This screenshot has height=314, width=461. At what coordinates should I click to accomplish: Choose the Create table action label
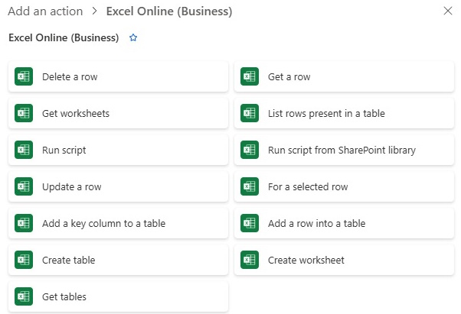click(x=68, y=260)
